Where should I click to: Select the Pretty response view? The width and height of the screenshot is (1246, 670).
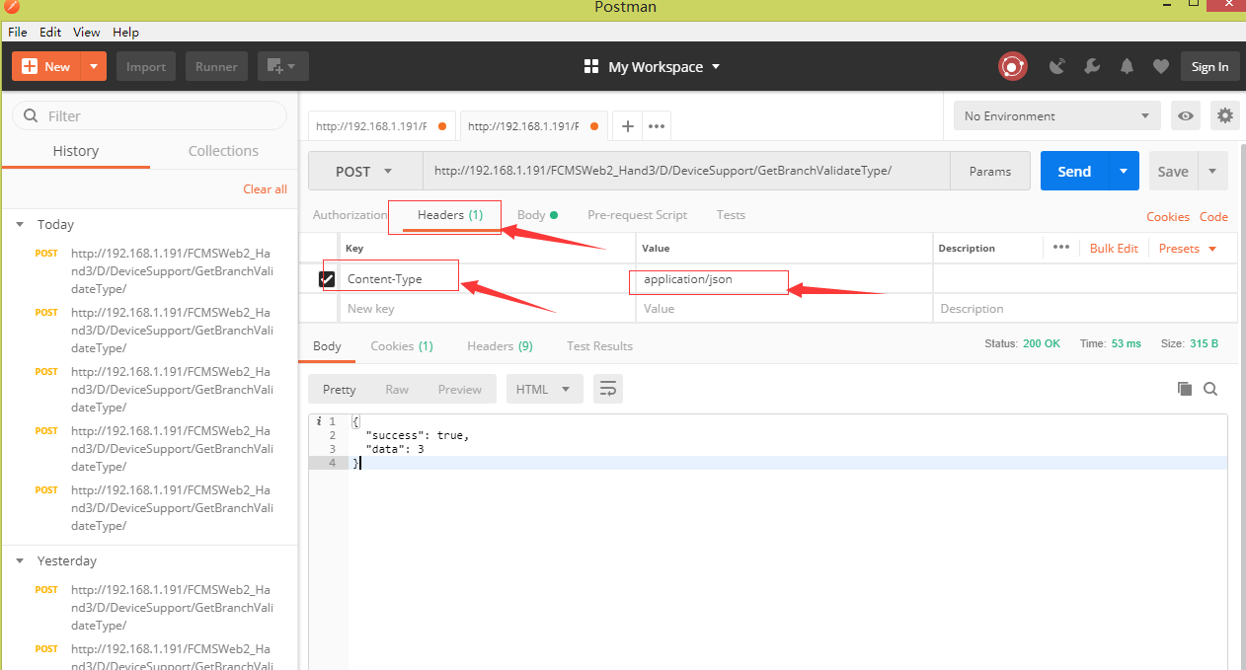339,389
